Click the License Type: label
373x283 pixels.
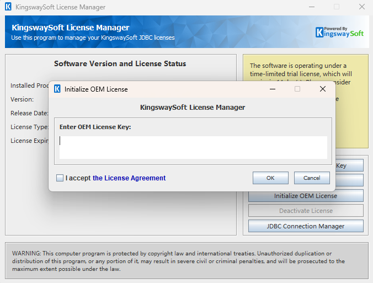point(29,127)
